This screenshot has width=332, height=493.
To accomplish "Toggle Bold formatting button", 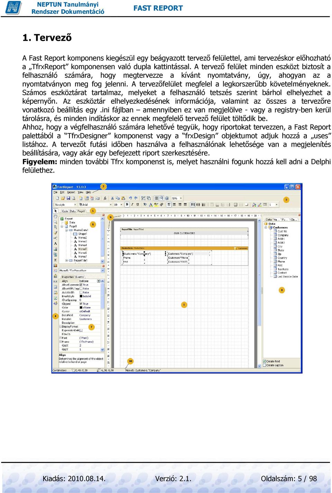I will (127, 204).
